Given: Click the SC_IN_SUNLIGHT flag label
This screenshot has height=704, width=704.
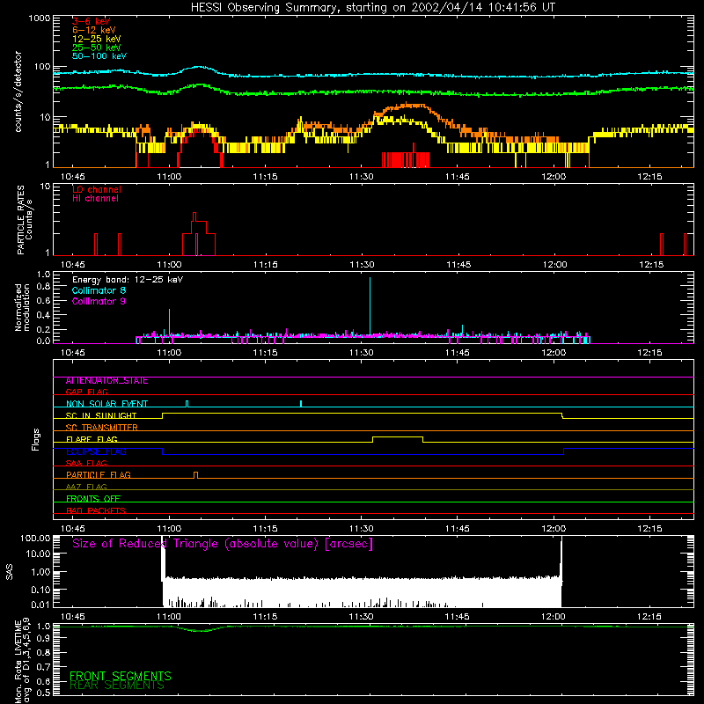Looking at the screenshot, I should pyautogui.click(x=101, y=415).
